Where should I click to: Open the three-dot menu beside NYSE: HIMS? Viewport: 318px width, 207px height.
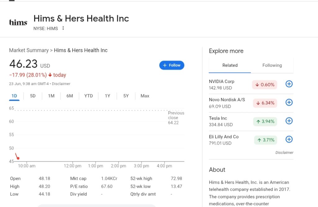pos(63,28)
